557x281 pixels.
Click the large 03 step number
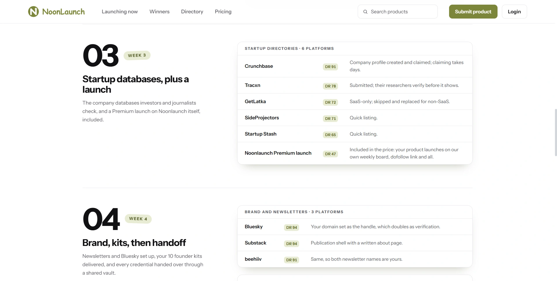(x=101, y=55)
